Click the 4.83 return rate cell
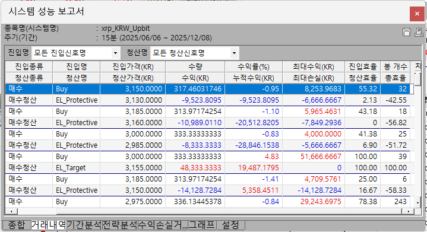Viewport: 427px width, 232px height. pos(254,157)
